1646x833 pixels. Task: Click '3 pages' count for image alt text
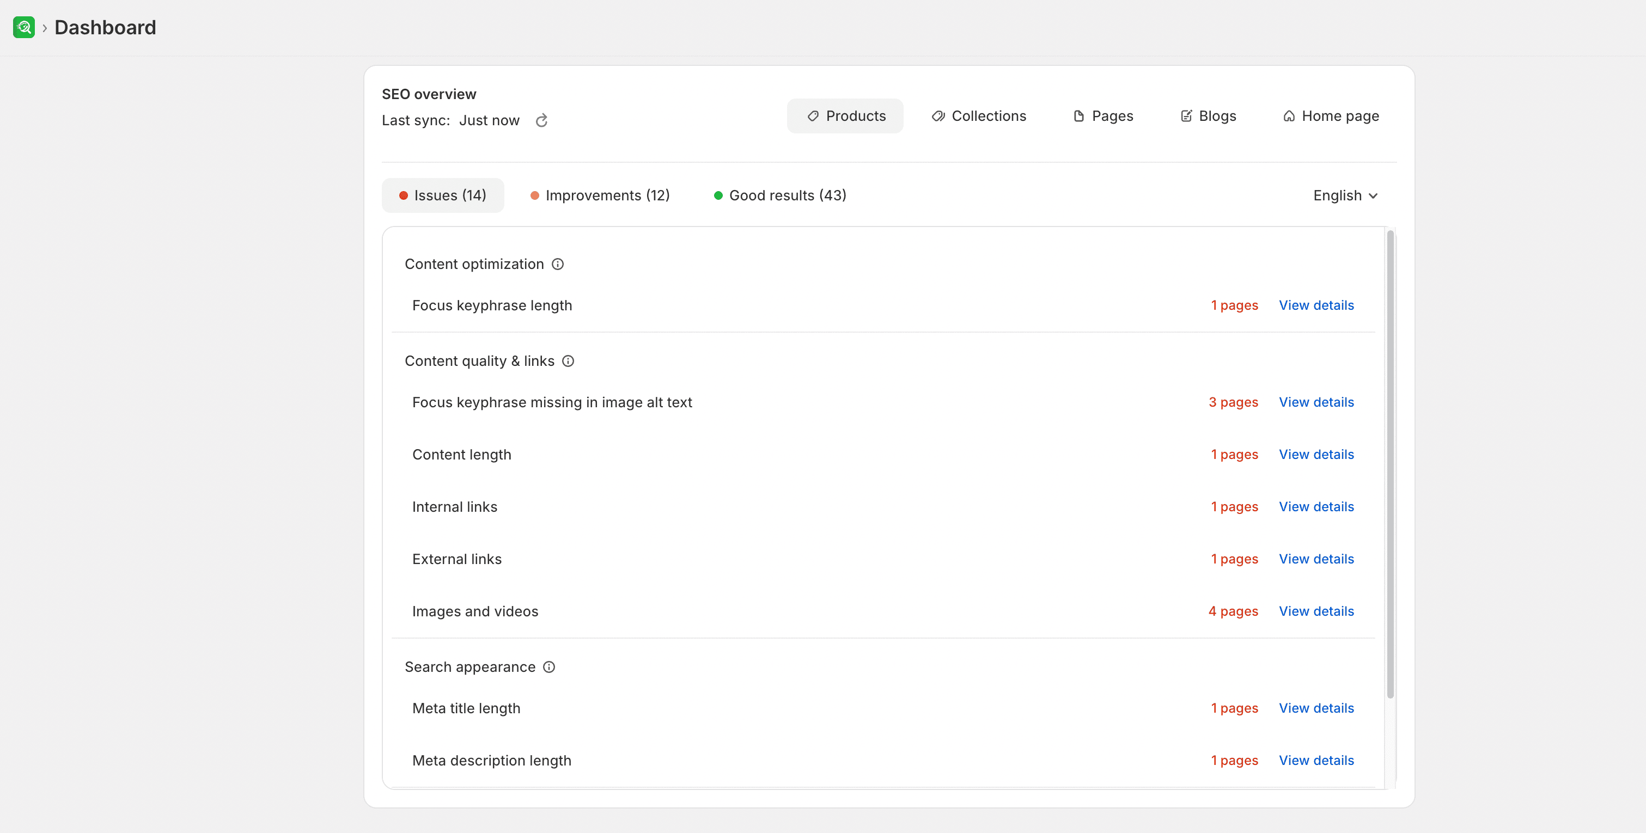point(1233,402)
